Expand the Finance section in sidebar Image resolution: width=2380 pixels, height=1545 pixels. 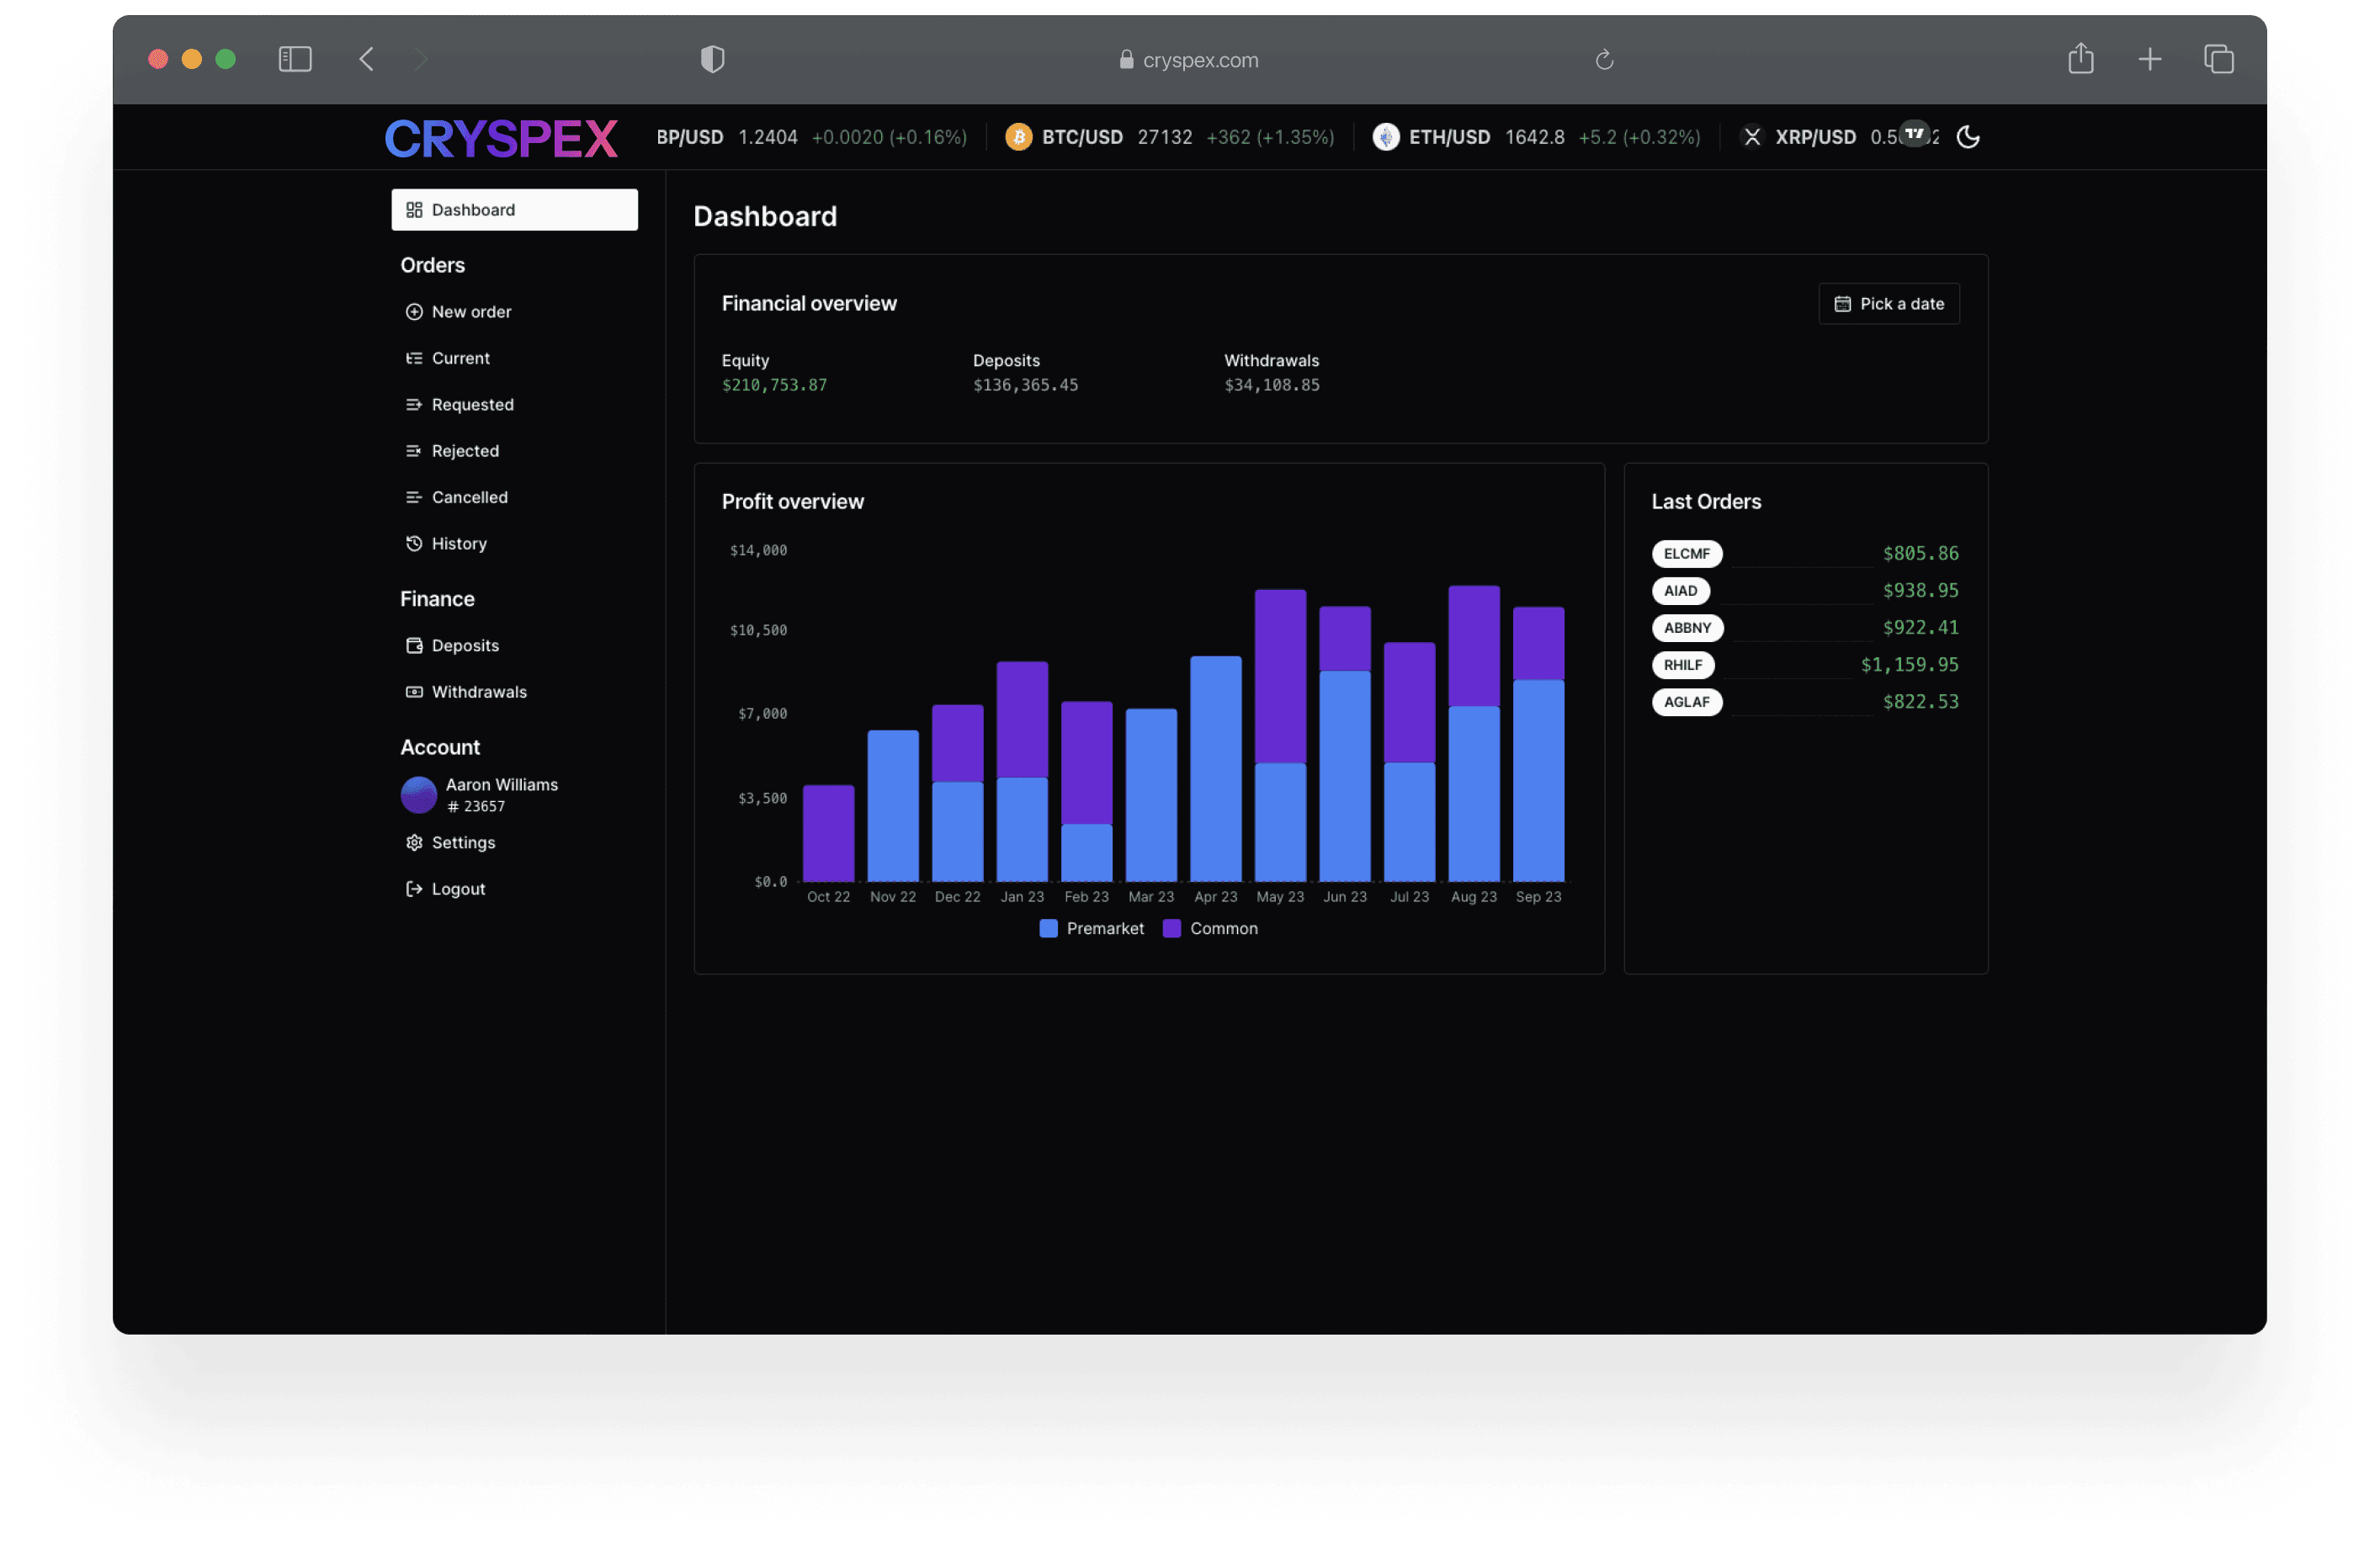pyautogui.click(x=437, y=598)
